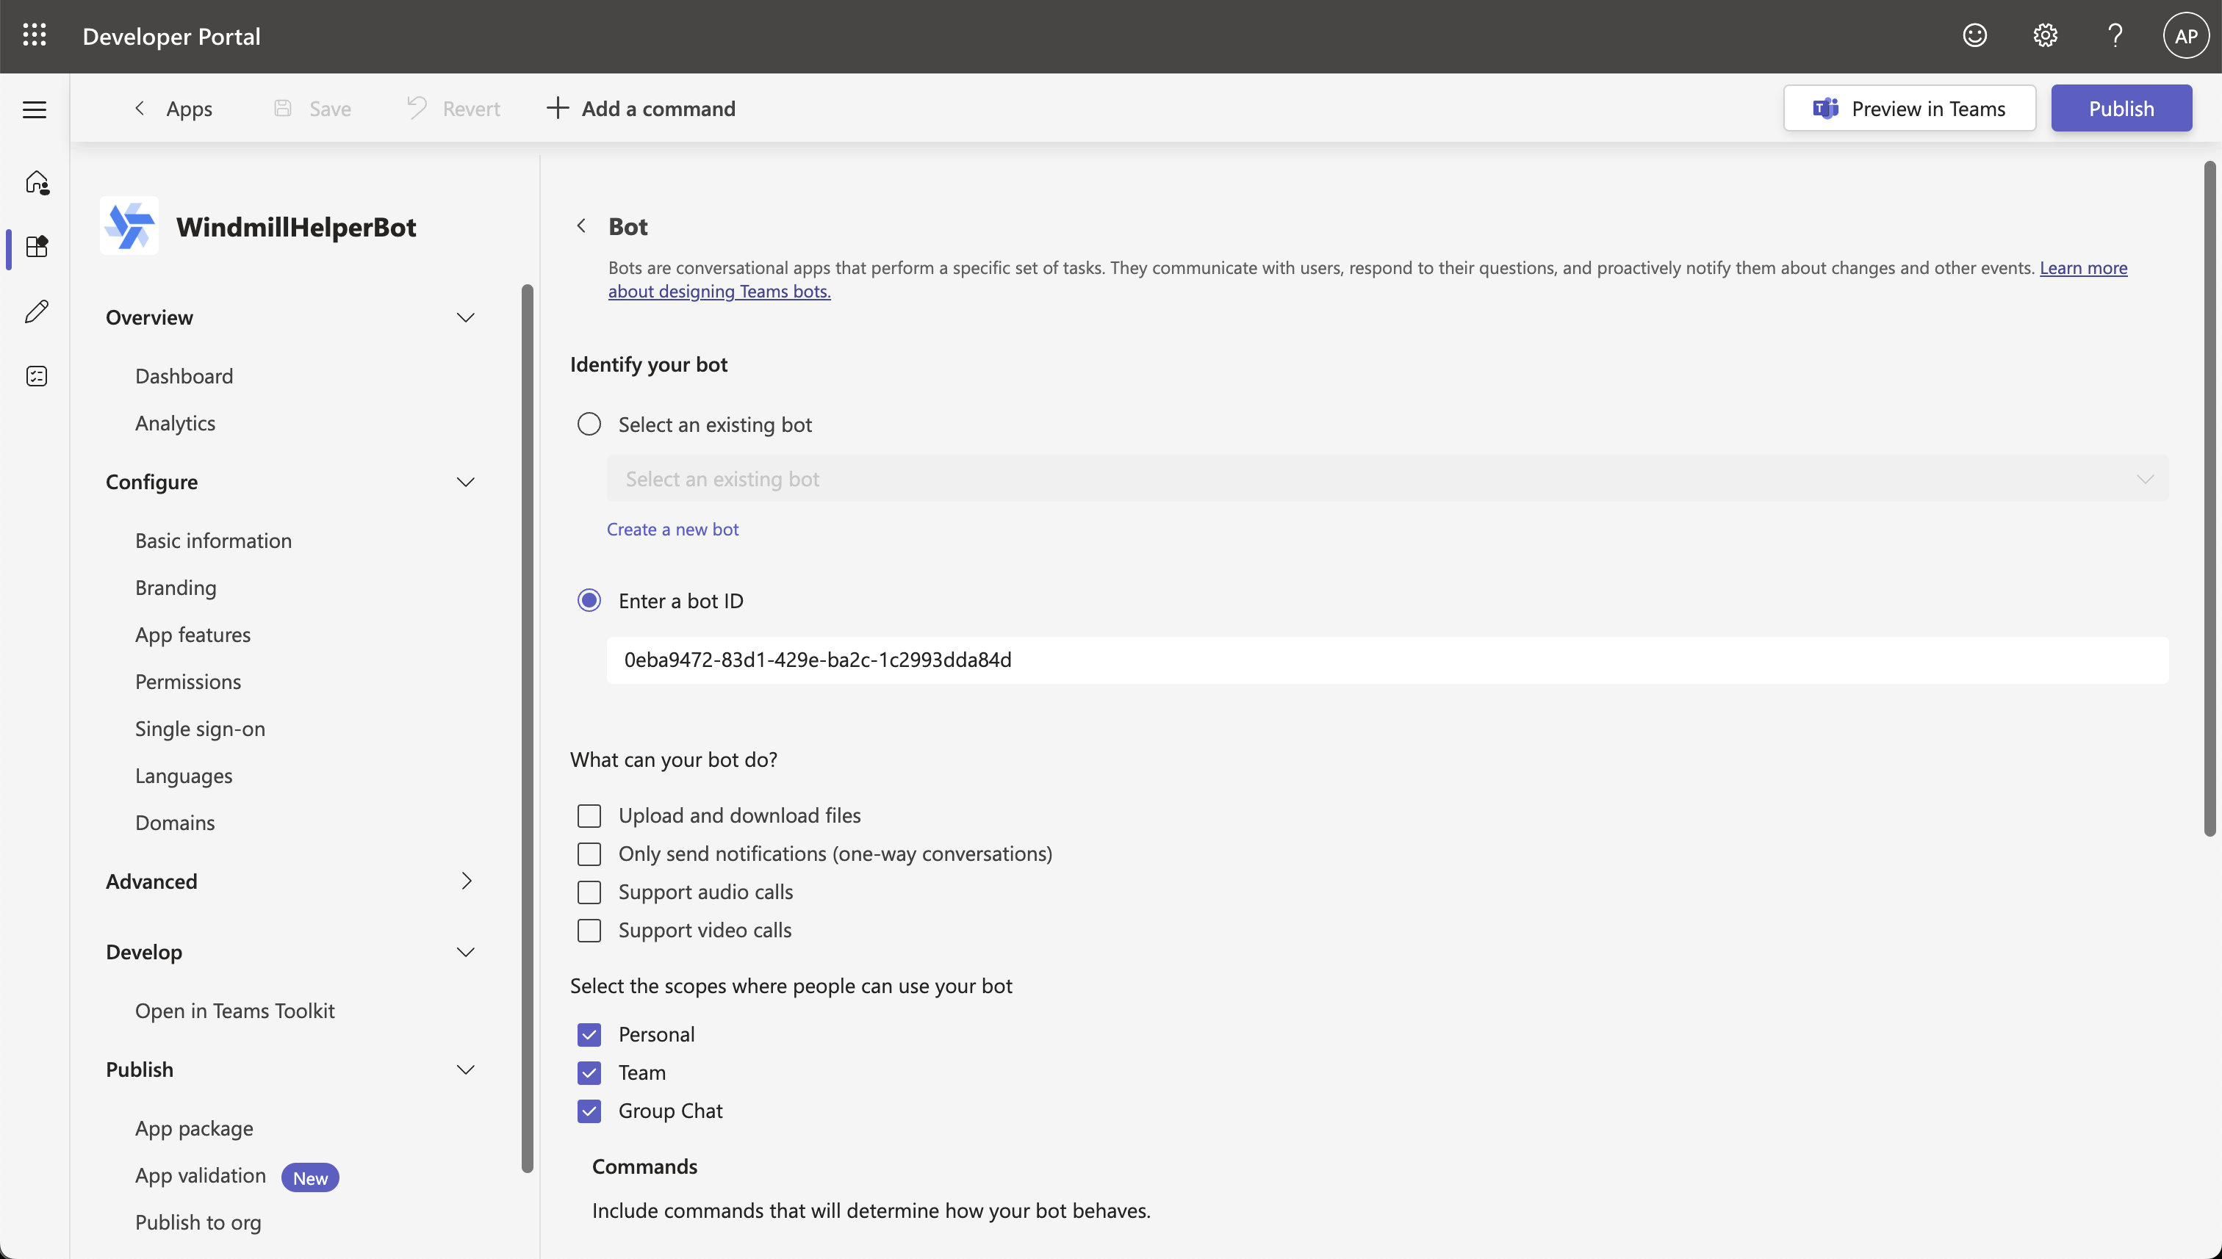
Task: Open the 'Create a new bot' link
Action: (673, 528)
